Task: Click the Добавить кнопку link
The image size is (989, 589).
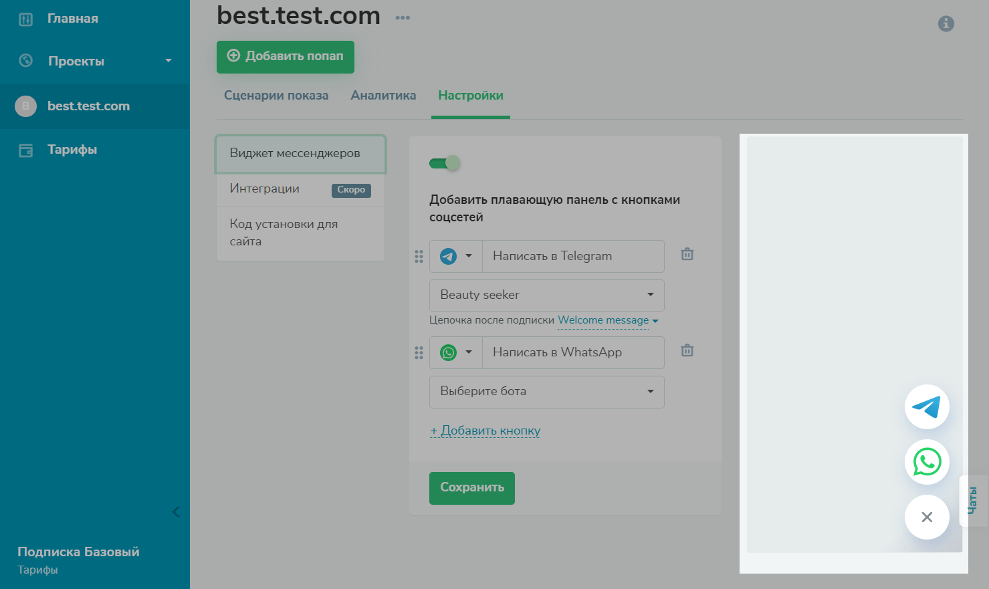Action: (485, 431)
